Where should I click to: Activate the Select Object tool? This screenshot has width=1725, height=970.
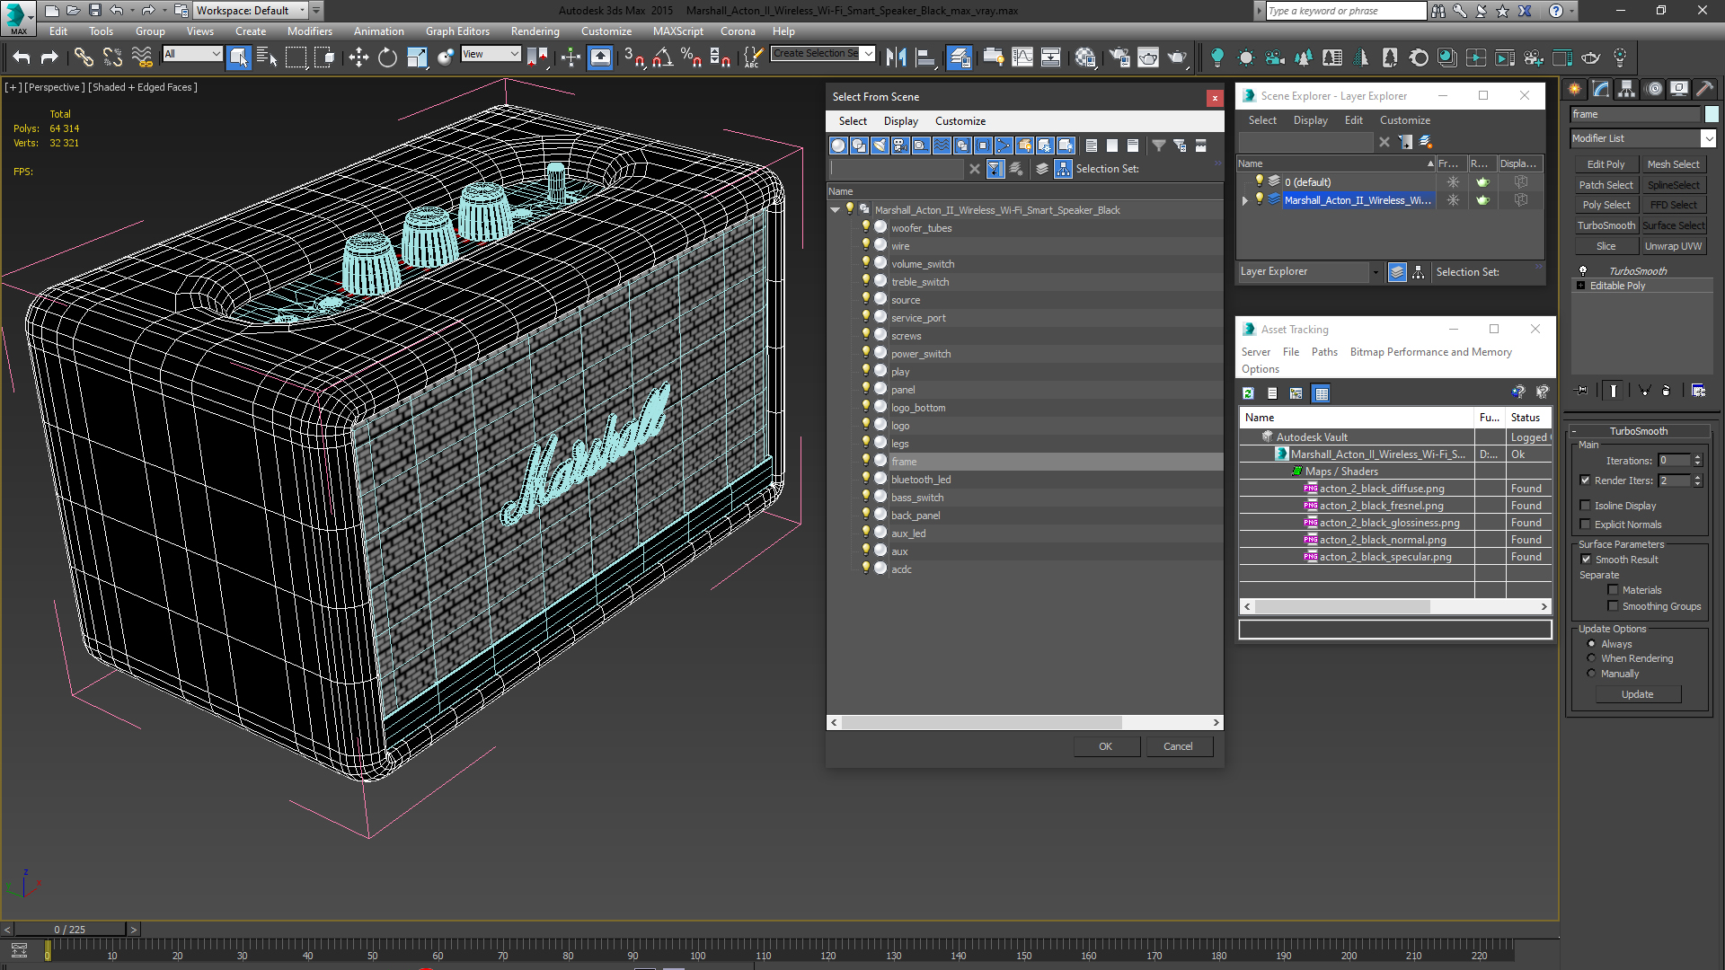[x=238, y=57]
